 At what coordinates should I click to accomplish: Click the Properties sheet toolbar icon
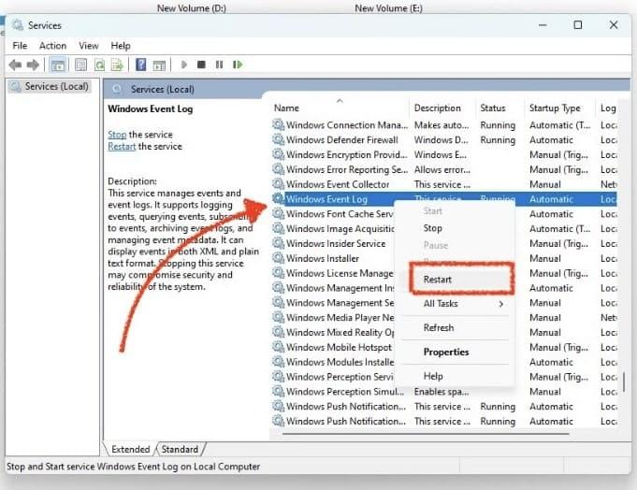(80, 65)
